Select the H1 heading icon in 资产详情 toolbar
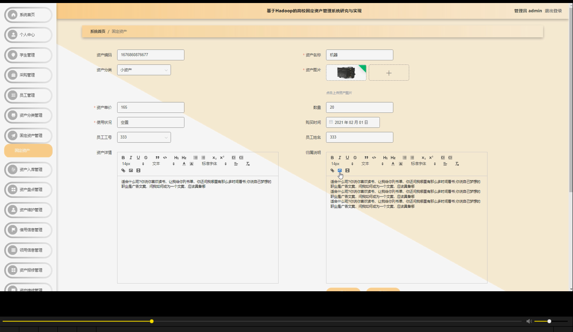 [x=176, y=157]
